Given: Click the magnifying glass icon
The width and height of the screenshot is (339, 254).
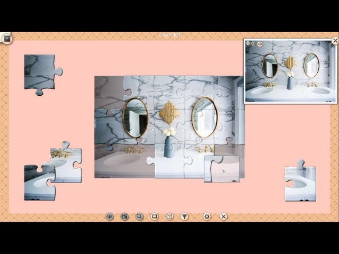Looking at the screenshot, I should 139,216.
